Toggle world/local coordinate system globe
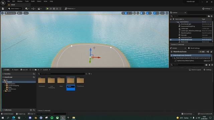The height and width of the screenshot is (120, 214). [x=134, y=13]
